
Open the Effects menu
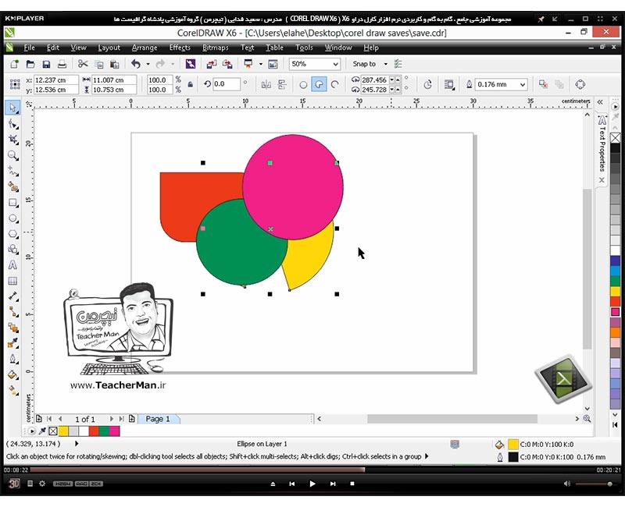(x=180, y=48)
